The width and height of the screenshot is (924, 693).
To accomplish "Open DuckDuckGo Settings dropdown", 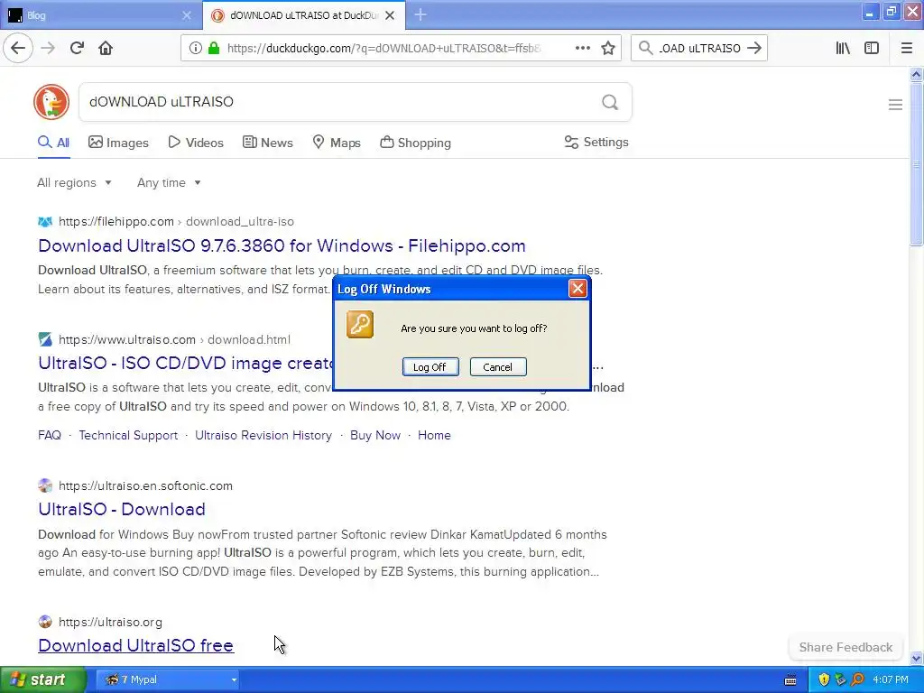I will (x=596, y=142).
